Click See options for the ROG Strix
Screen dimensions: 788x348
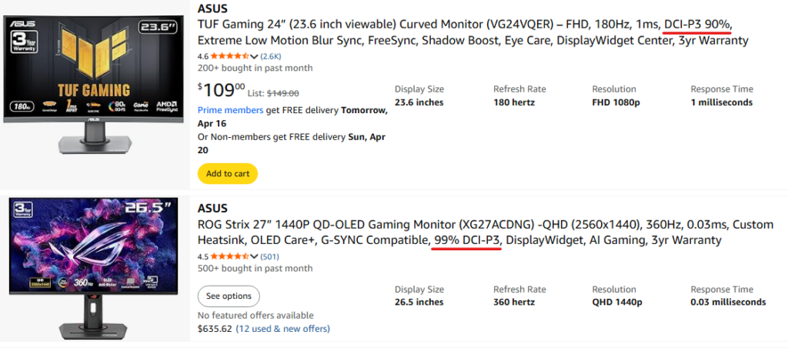(x=229, y=296)
